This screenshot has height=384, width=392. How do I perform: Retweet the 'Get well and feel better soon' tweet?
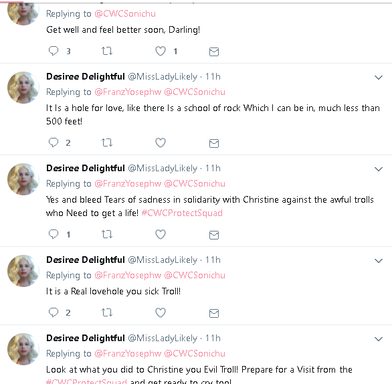tap(107, 51)
